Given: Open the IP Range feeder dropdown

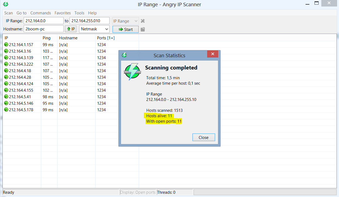Looking at the screenshot, I should click(x=126, y=21).
